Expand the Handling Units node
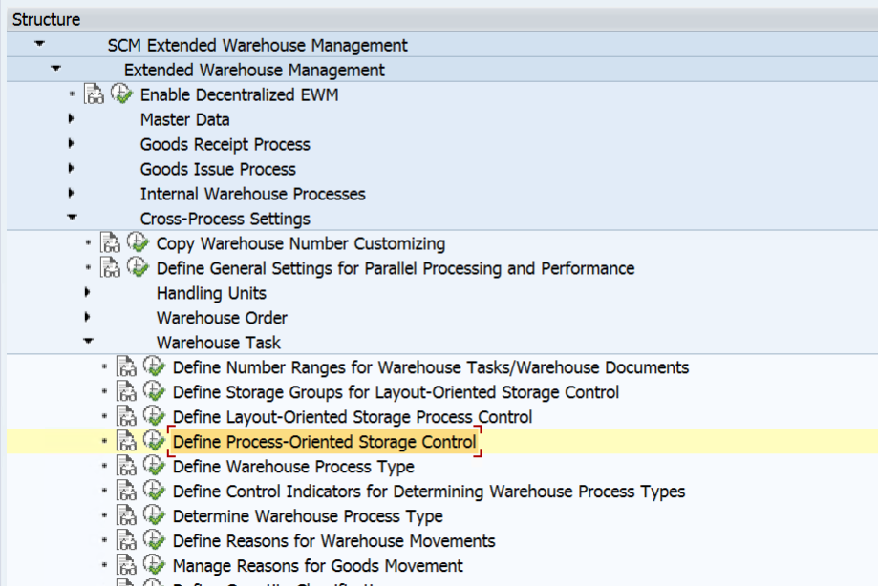 tap(88, 293)
